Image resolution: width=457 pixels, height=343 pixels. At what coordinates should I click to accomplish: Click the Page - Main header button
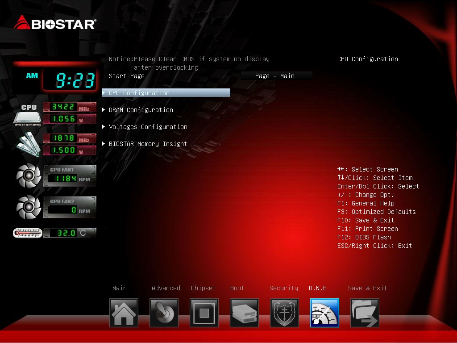(275, 76)
